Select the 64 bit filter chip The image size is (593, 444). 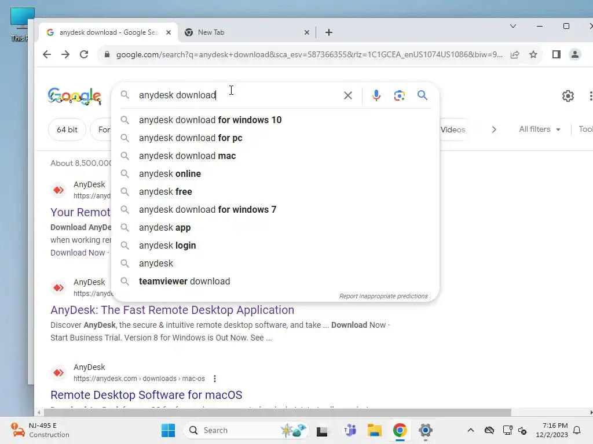tap(67, 129)
